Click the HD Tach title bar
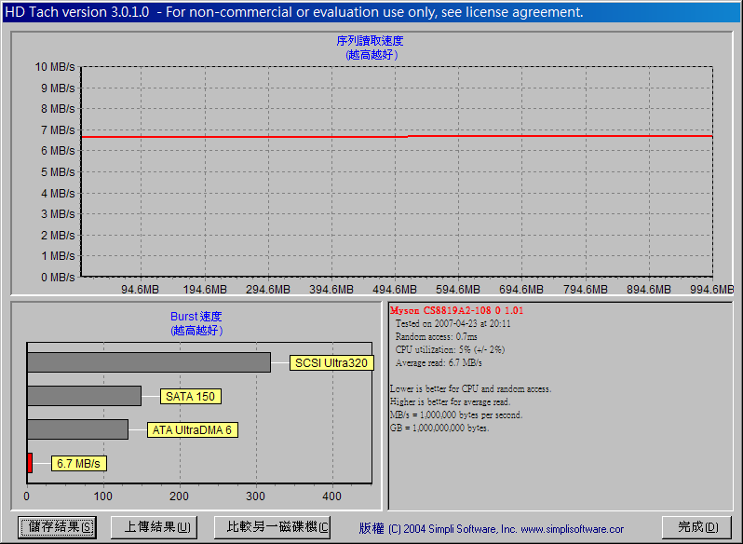 click(294, 12)
